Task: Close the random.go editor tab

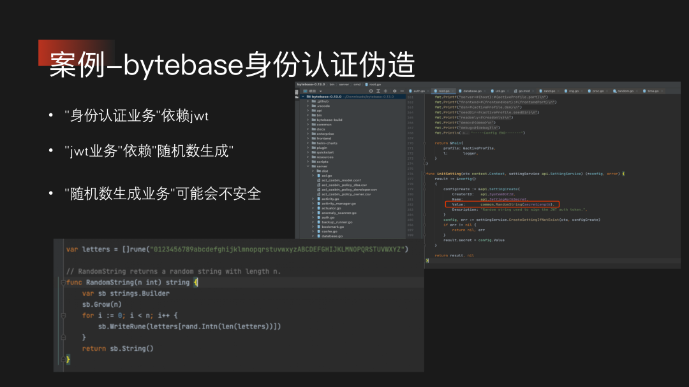Action: [x=637, y=91]
